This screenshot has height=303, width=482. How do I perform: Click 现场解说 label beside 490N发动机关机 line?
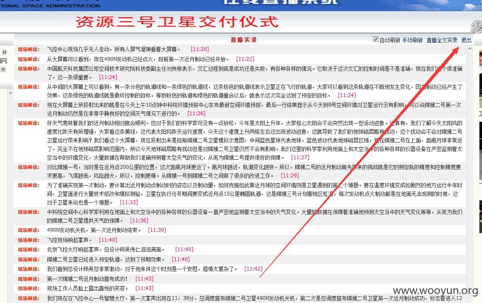28,230
